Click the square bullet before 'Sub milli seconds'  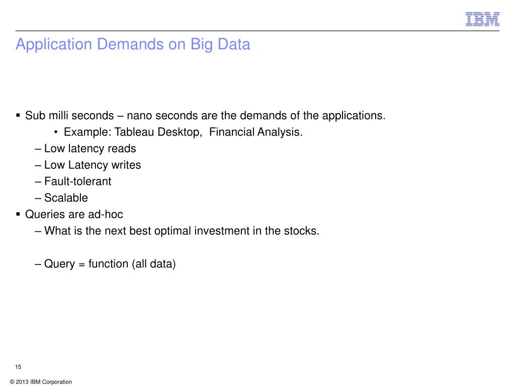[18, 115]
